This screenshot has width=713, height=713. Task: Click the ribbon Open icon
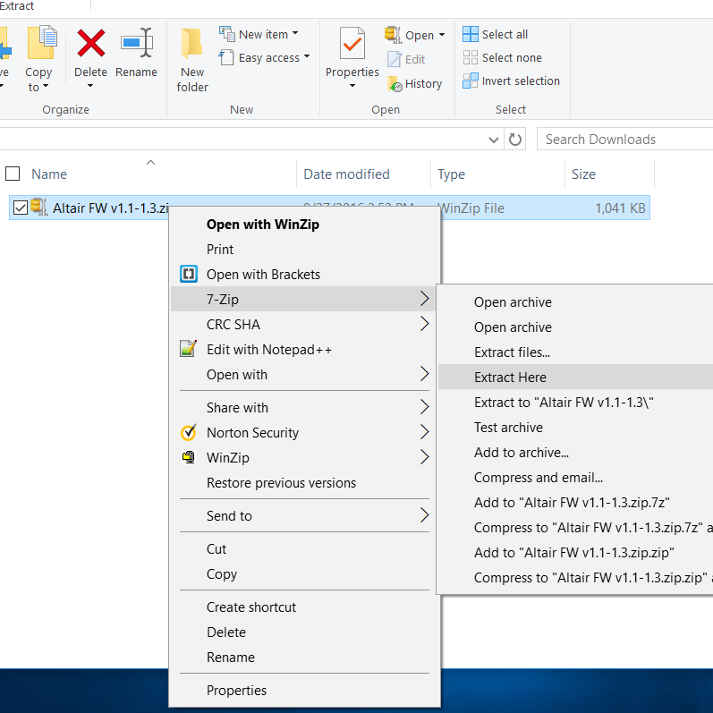[393, 35]
